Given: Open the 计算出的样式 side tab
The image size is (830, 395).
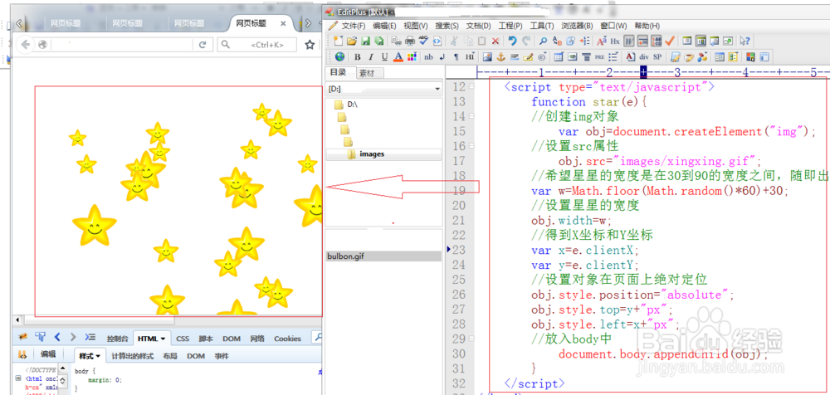Looking at the screenshot, I should (x=132, y=356).
